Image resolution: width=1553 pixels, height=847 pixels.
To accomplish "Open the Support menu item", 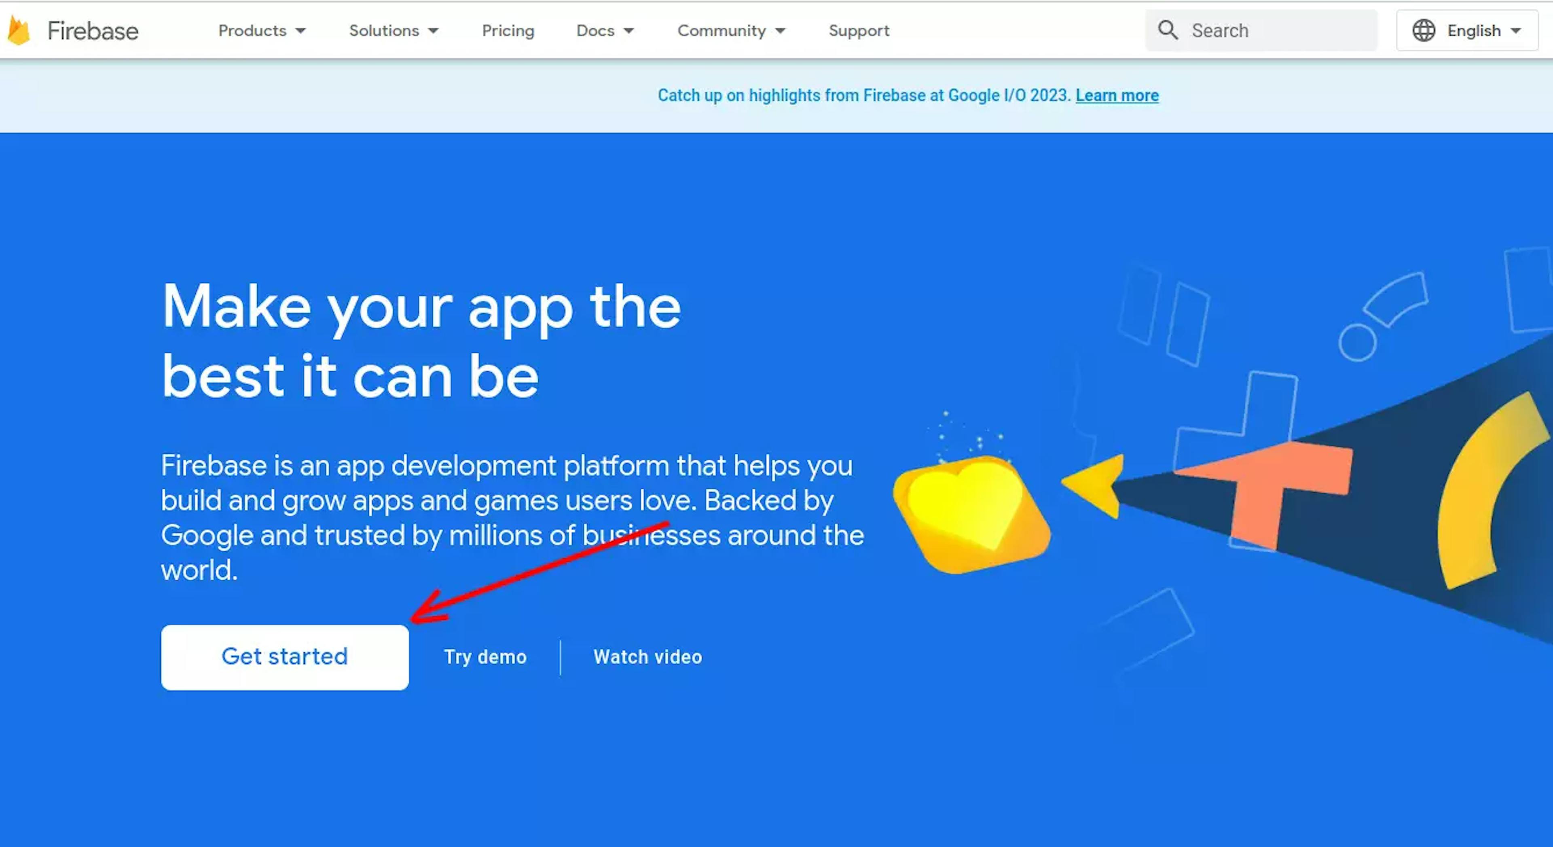I will 859,31.
